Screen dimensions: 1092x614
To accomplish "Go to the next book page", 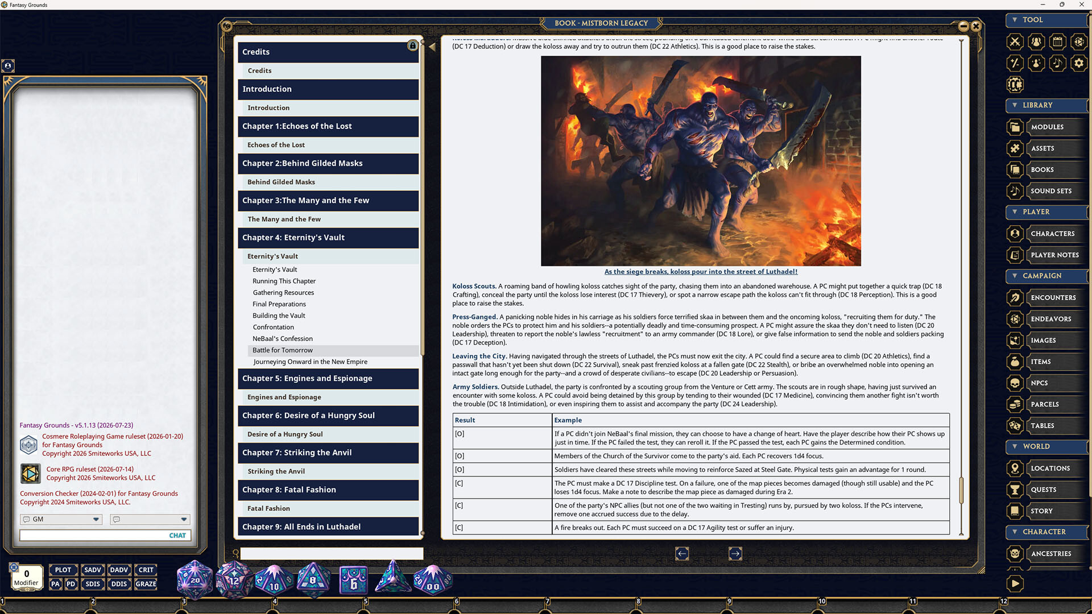I will 735,553.
